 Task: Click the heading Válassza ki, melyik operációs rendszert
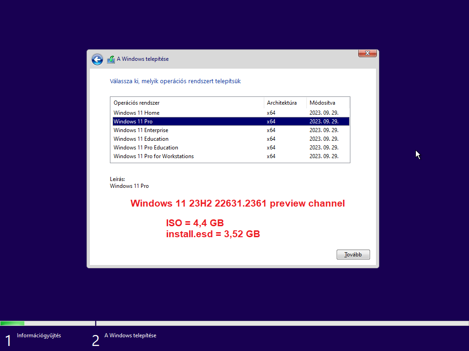pyautogui.click(x=175, y=81)
